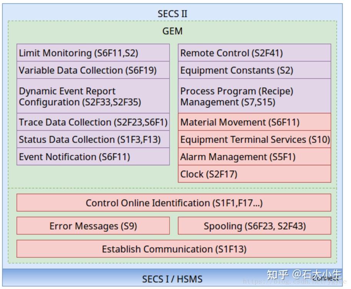Select the Spooling (S6F23, S2F43) block

tap(254, 226)
